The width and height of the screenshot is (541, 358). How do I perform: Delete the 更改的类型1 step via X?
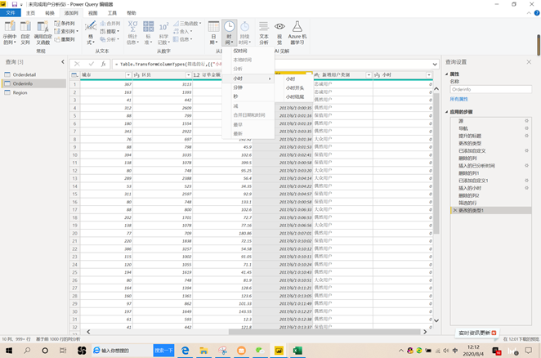[x=455, y=210]
